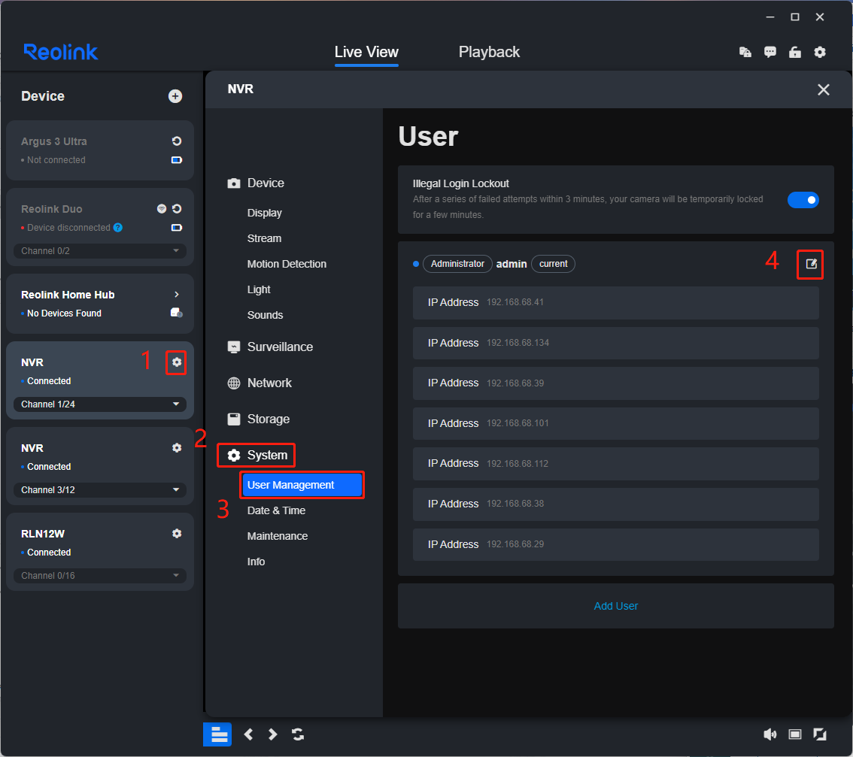Click Reolink Duo refresh icon

[x=177, y=209]
